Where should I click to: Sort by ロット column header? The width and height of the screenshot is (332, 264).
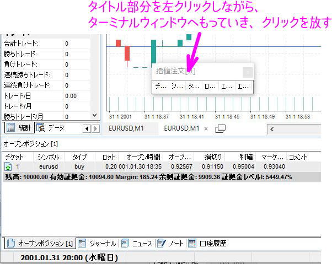[x=107, y=157]
